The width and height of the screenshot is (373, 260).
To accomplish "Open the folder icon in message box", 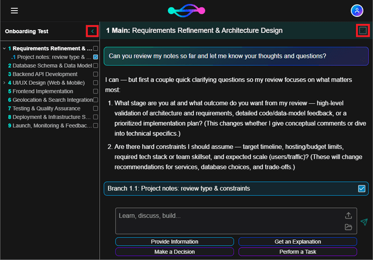I will click(x=349, y=227).
